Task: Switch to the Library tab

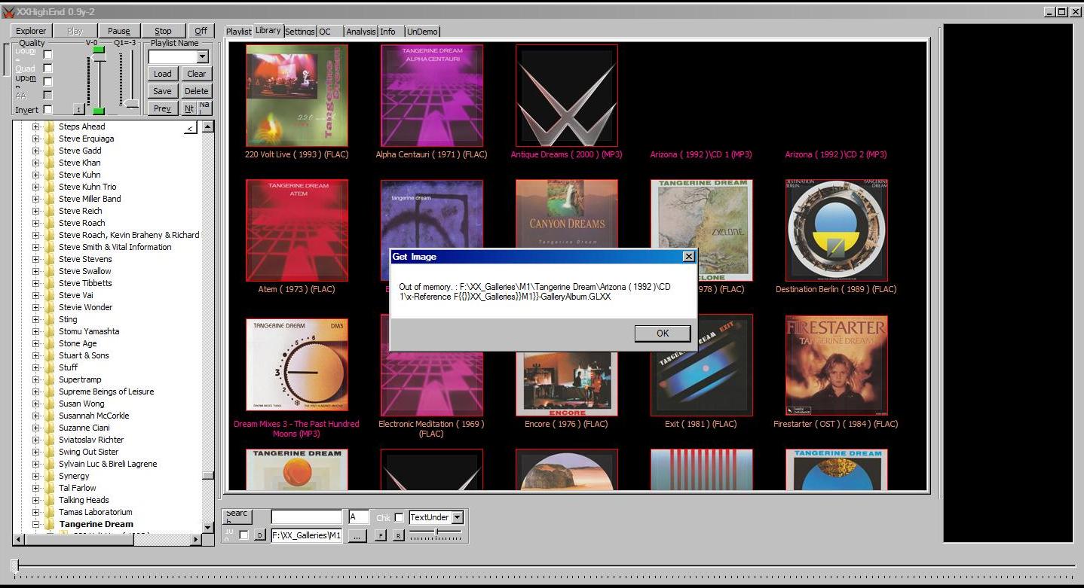Action: point(268,30)
